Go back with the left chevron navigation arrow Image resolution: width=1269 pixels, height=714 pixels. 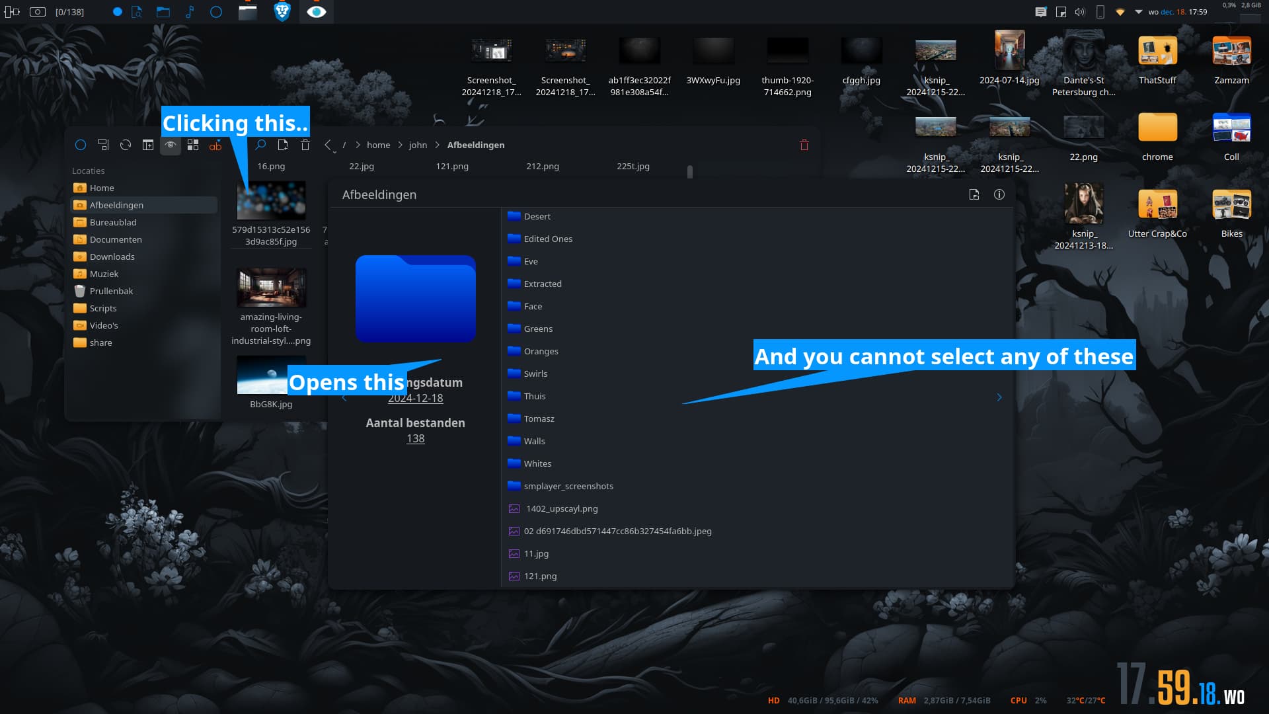(x=328, y=145)
